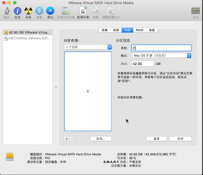Click the size (大小) field showing 42.95
The image size is (203, 175).
pyautogui.click(x=143, y=64)
